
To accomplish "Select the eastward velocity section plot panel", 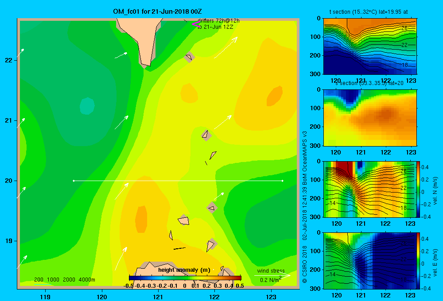I will coord(370,261).
